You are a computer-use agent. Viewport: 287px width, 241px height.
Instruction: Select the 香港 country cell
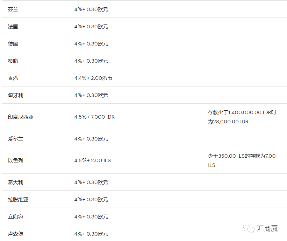[13, 78]
